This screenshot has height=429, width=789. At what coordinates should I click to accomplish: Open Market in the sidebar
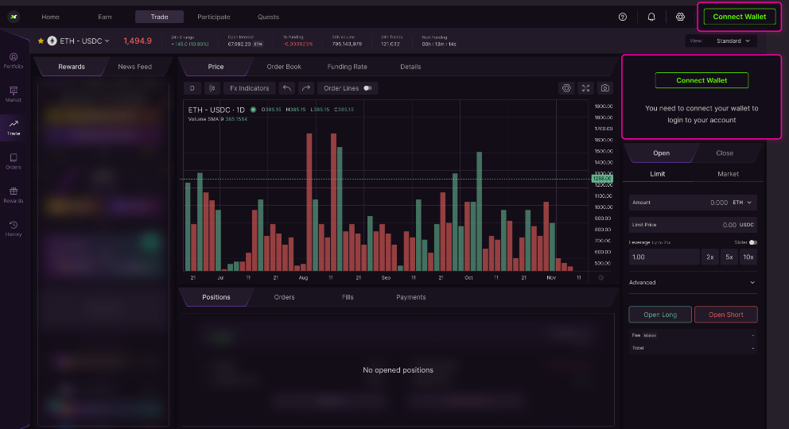(x=14, y=94)
